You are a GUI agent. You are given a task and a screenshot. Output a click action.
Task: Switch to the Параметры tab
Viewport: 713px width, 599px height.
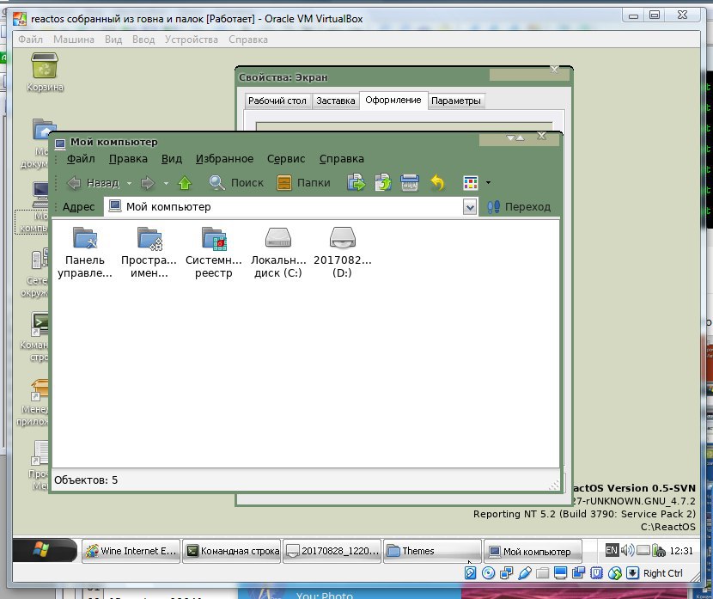pyautogui.click(x=456, y=101)
